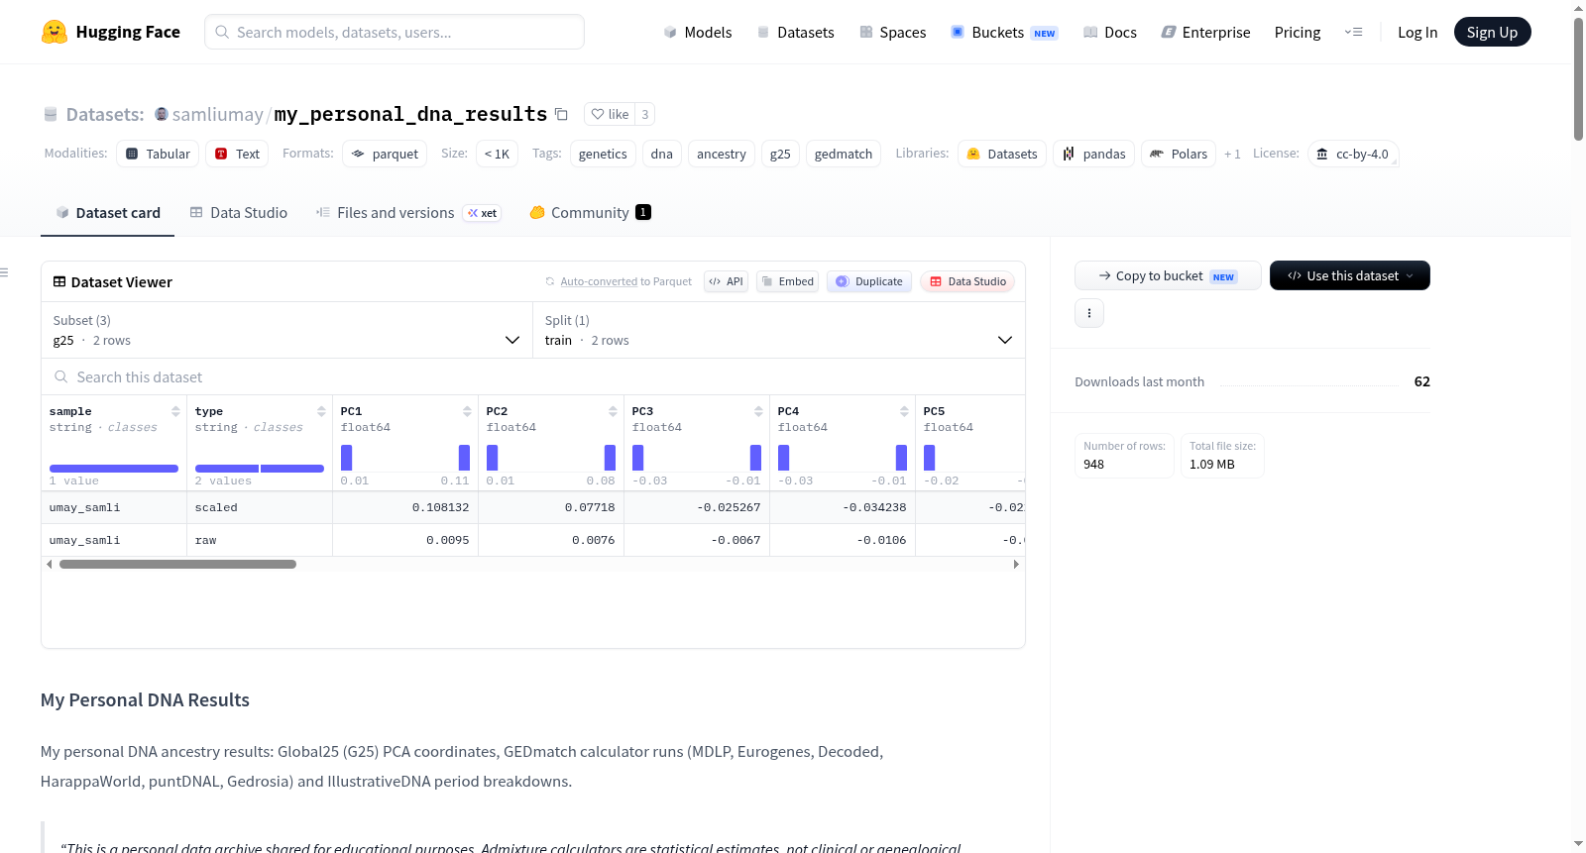Open the Models menu item

pos(698,32)
